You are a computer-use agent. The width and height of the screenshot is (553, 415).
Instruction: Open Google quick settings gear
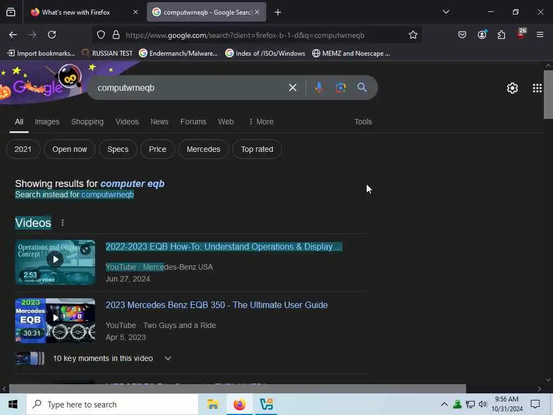[x=512, y=88]
